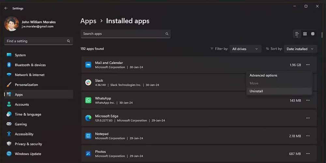Click the 687 MB size value

295,154
